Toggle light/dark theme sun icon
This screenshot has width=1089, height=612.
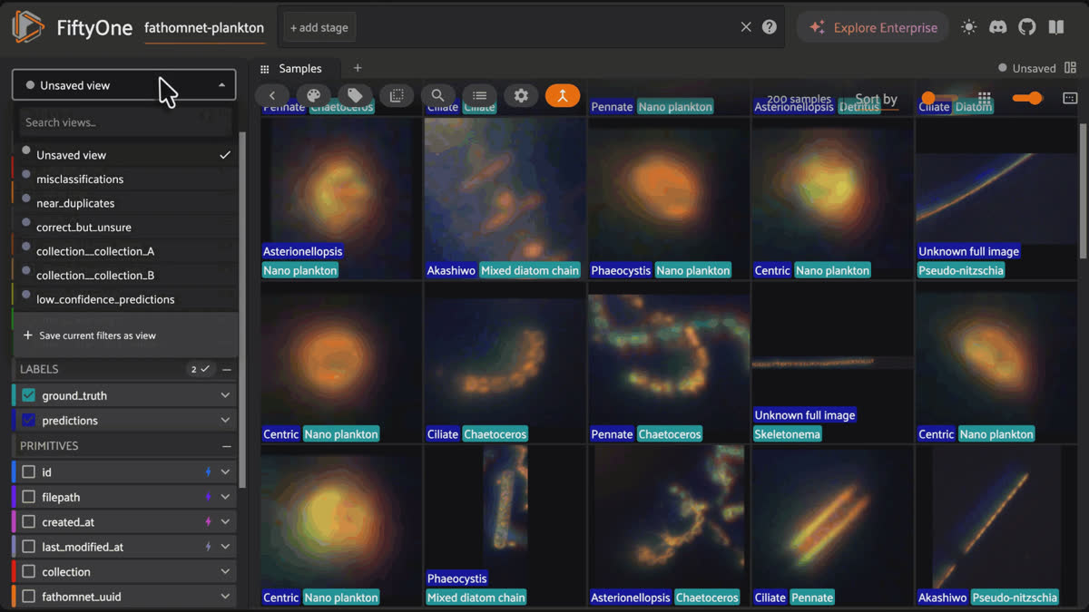tap(969, 27)
